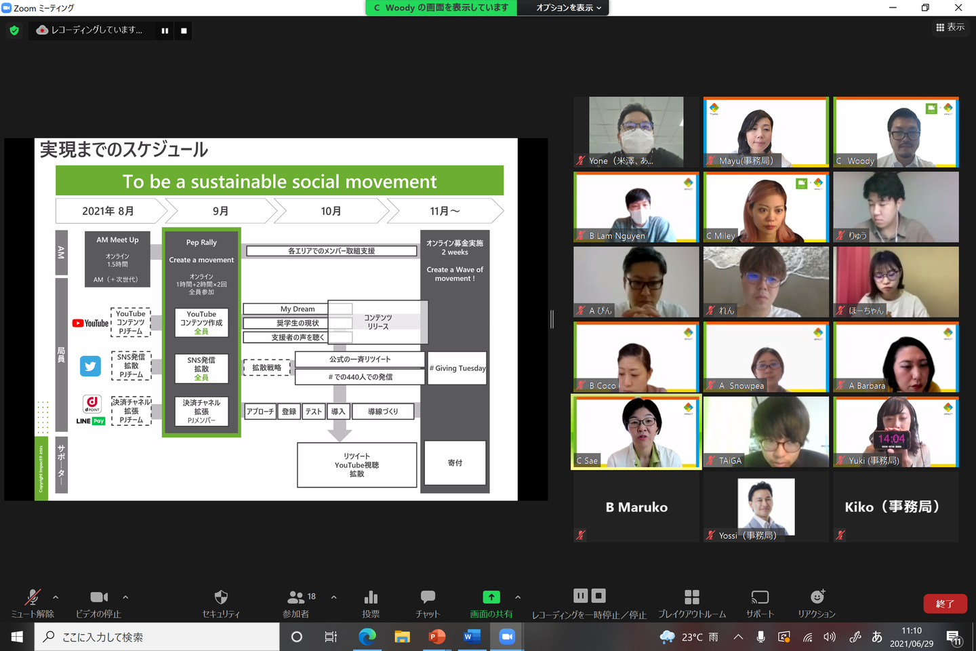This screenshot has height=651, width=976.
Task: Expand screen share options arrow
Action: [x=518, y=597]
